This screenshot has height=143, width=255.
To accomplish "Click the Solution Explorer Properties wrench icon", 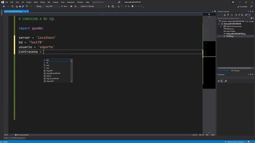I will [x=246, y=15].
